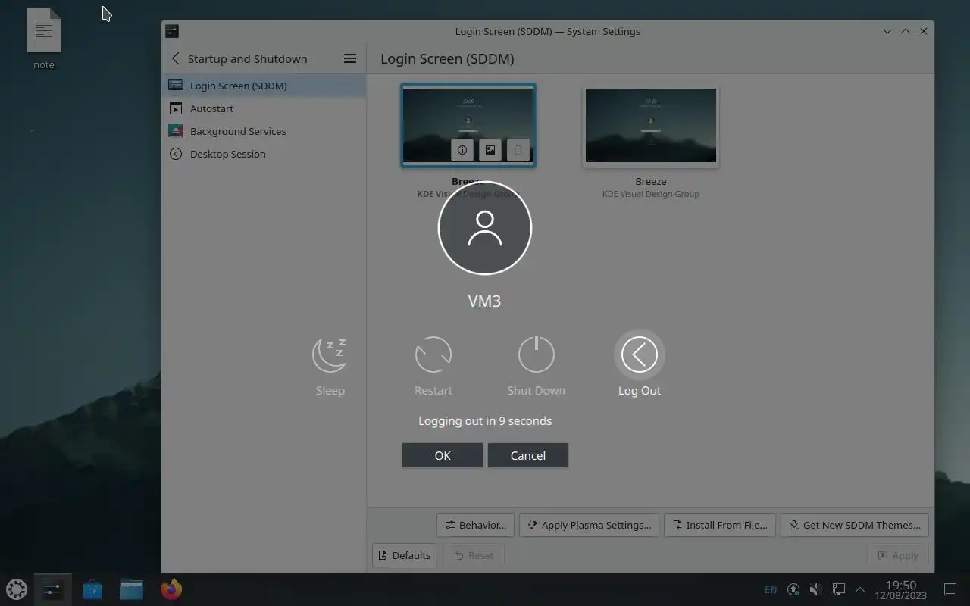Open Autostart settings page
The height and width of the screenshot is (606, 970).
click(264, 108)
